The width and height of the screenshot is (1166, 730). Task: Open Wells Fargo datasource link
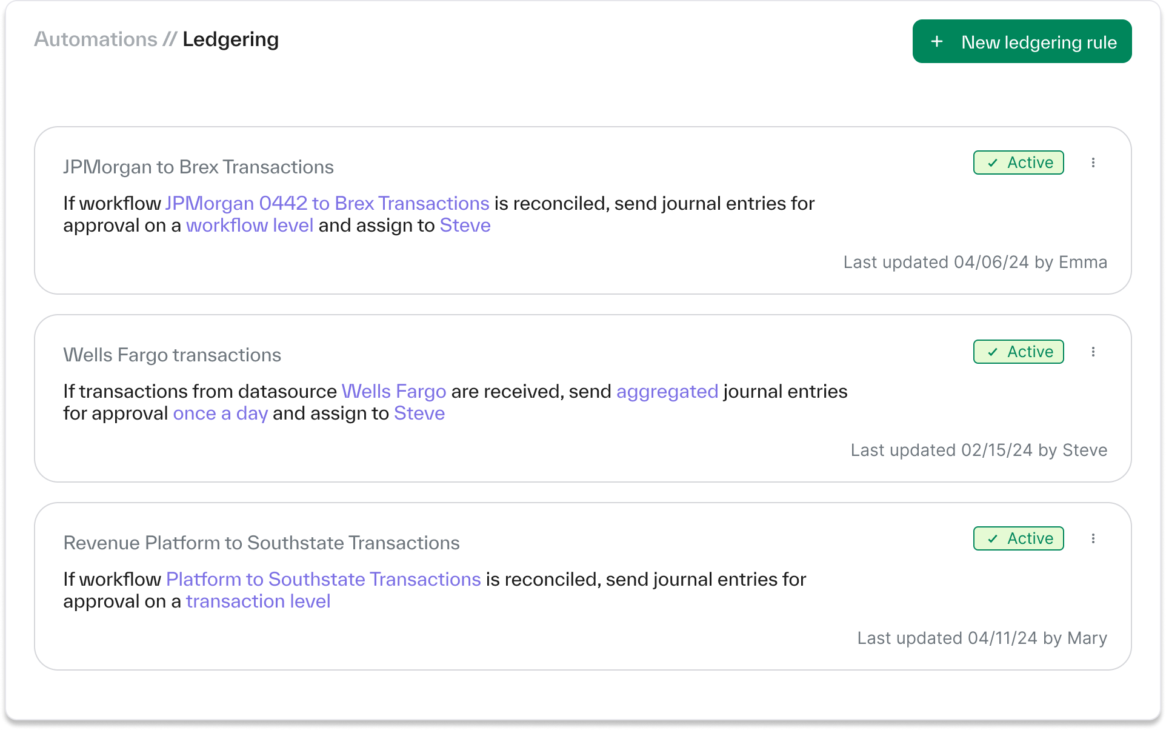(x=394, y=391)
